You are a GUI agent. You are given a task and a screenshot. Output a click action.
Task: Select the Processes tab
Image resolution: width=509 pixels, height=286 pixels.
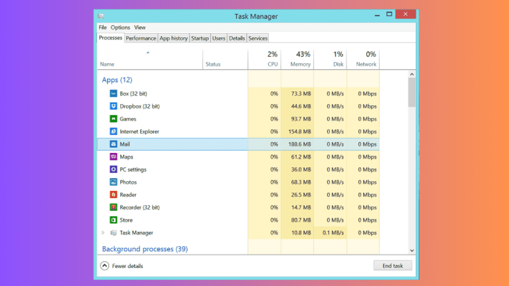tap(111, 38)
